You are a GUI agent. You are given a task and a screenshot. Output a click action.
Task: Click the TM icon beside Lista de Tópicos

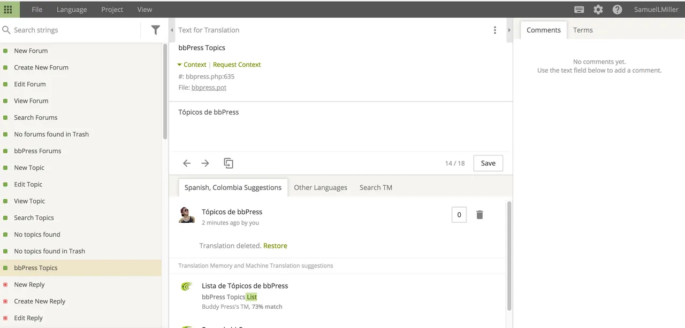click(x=186, y=287)
